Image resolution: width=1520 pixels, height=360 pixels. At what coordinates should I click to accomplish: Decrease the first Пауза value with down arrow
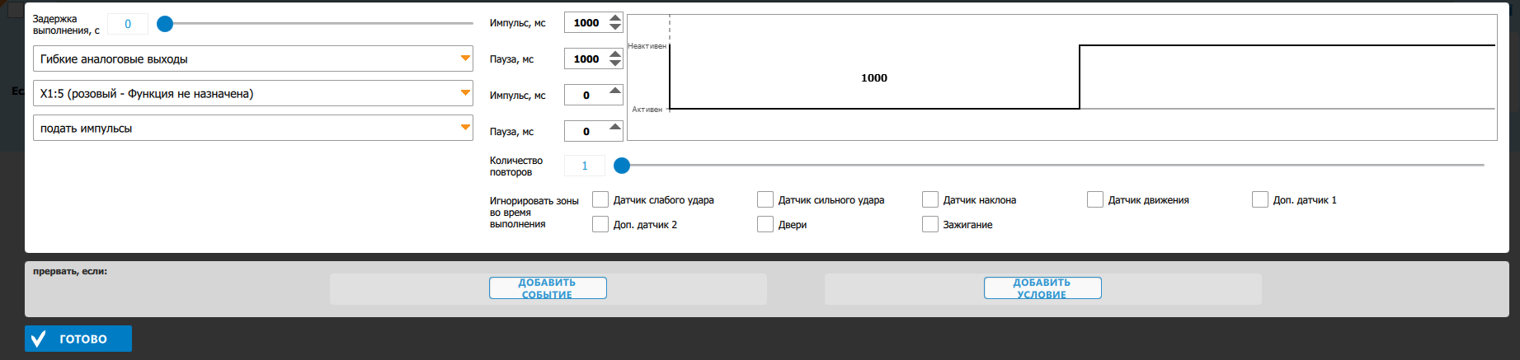pos(615,64)
